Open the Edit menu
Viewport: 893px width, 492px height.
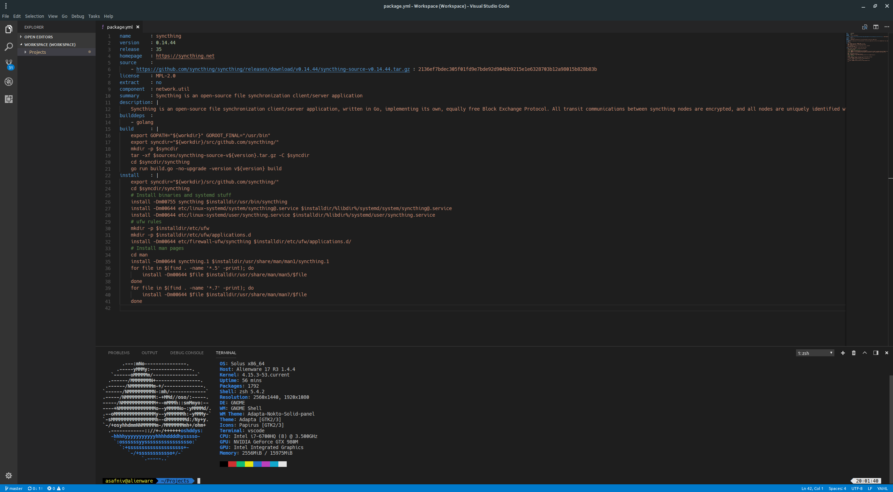[17, 16]
